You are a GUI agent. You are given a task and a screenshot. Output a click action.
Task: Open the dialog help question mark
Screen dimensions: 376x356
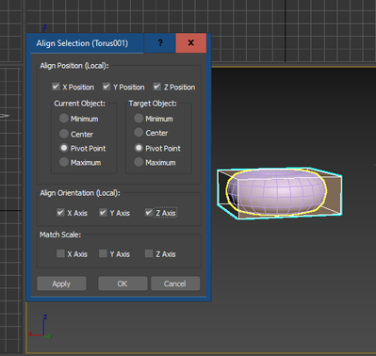tap(160, 43)
